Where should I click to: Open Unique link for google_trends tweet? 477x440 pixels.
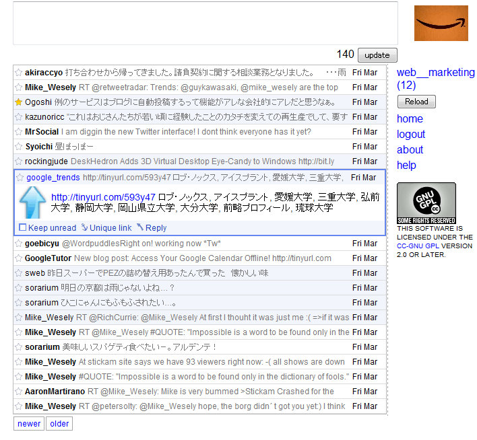(106, 227)
